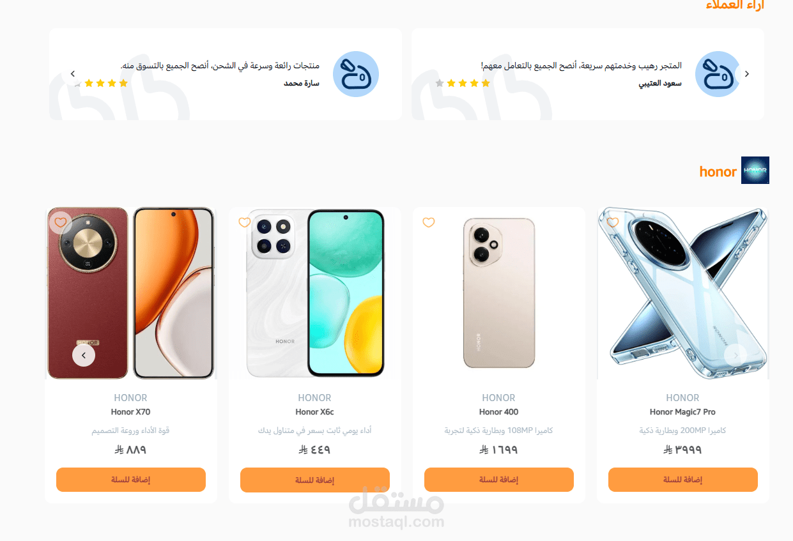
Task: Click the wishlist heart on Honor Magic7 Pro
Action: (613, 222)
